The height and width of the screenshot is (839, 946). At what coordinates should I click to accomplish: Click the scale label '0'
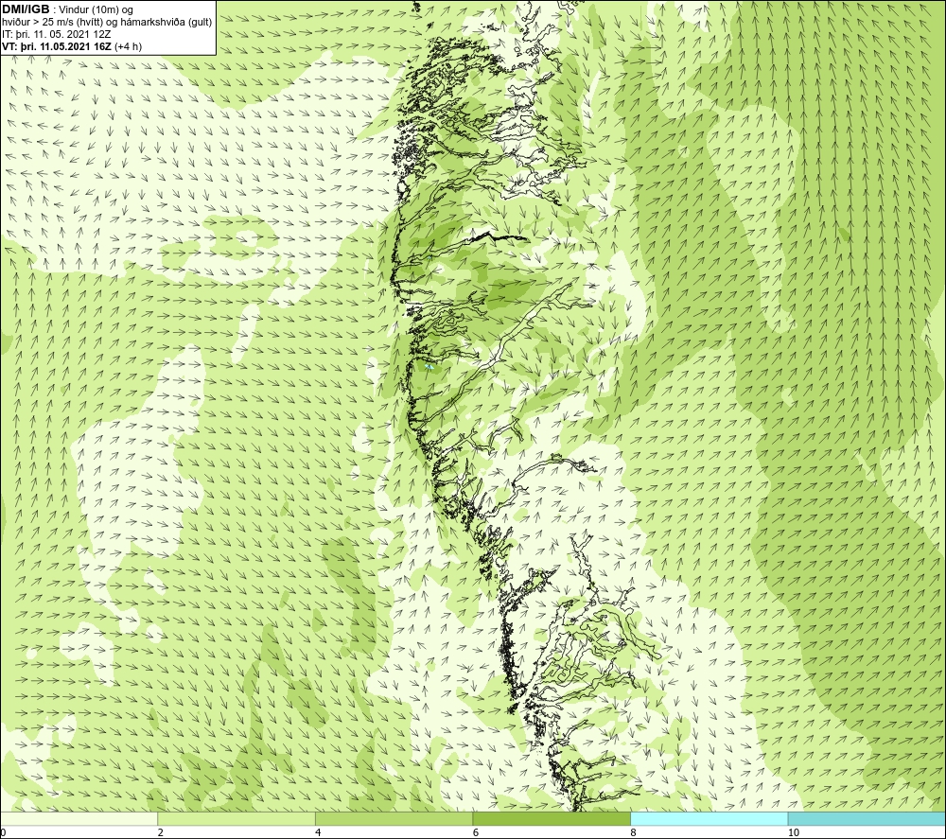point(4,832)
